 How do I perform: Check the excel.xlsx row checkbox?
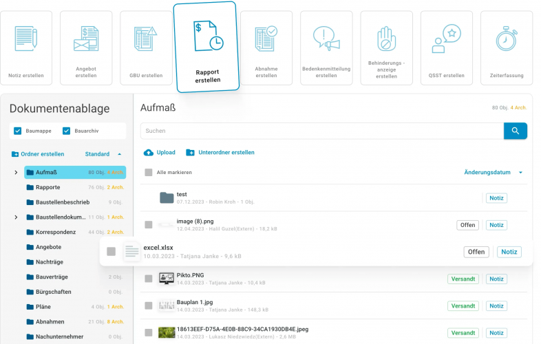111,252
